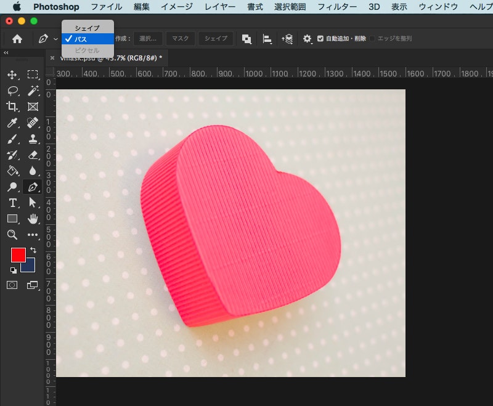
Task: Select the History Brush tool
Action: click(12, 155)
